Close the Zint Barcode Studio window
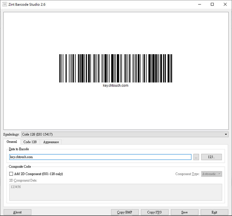 click(x=225, y=4)
